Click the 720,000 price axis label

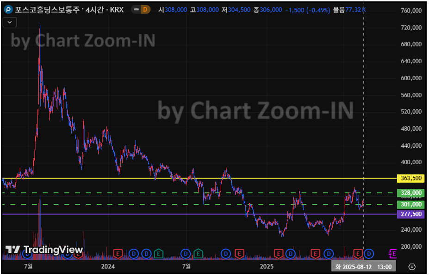(411, 28)
